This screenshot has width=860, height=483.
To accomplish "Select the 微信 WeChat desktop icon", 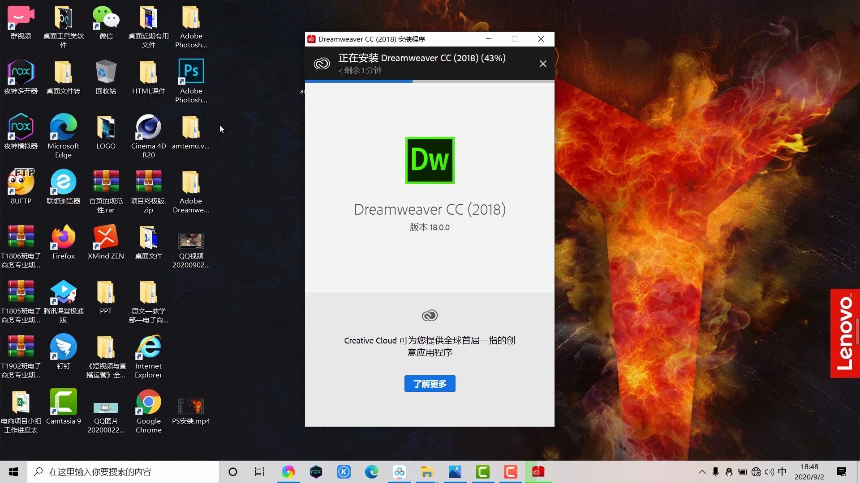I will [106, 22].
